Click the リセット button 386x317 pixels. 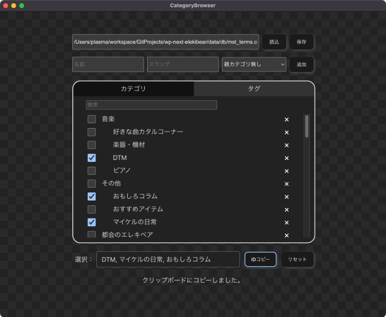pyautogui.click(x=297, y=259)
